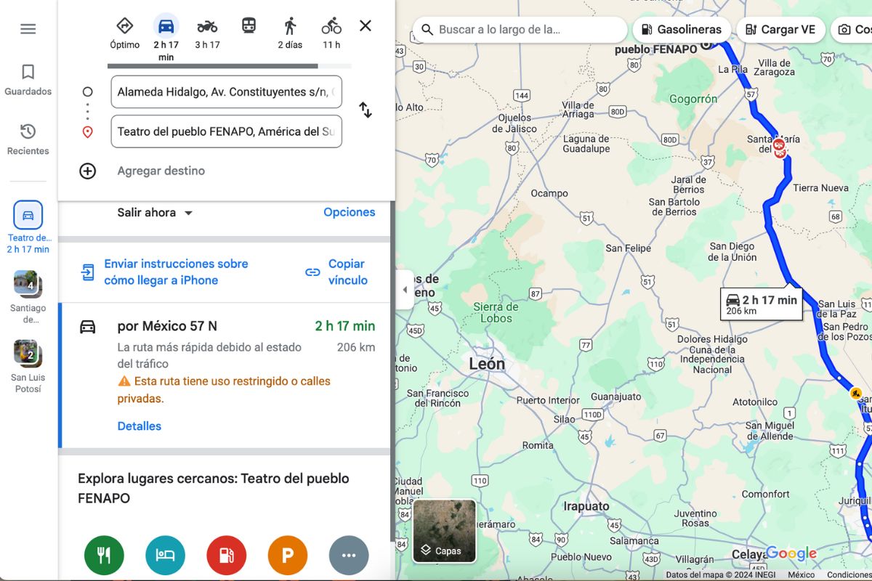Screen dimensions: 872x581
Task: Explore nearby hotels icon
Action: coord(166,556)
